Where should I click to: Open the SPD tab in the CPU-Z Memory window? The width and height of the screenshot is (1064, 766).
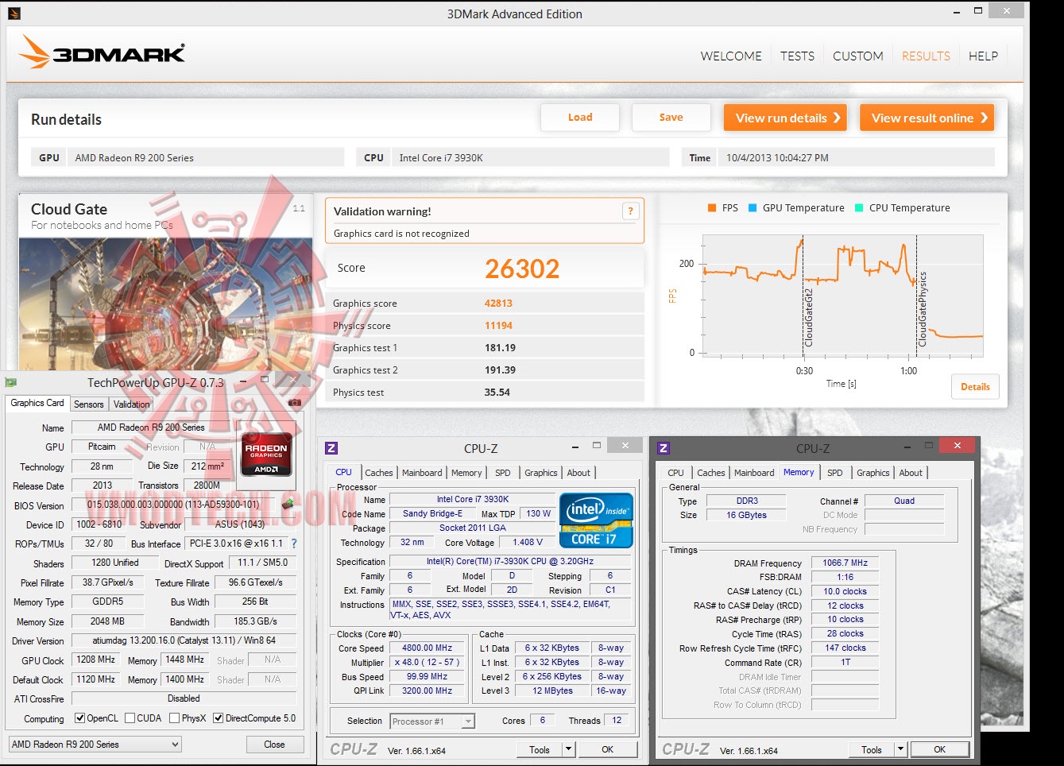coord(834,473)
